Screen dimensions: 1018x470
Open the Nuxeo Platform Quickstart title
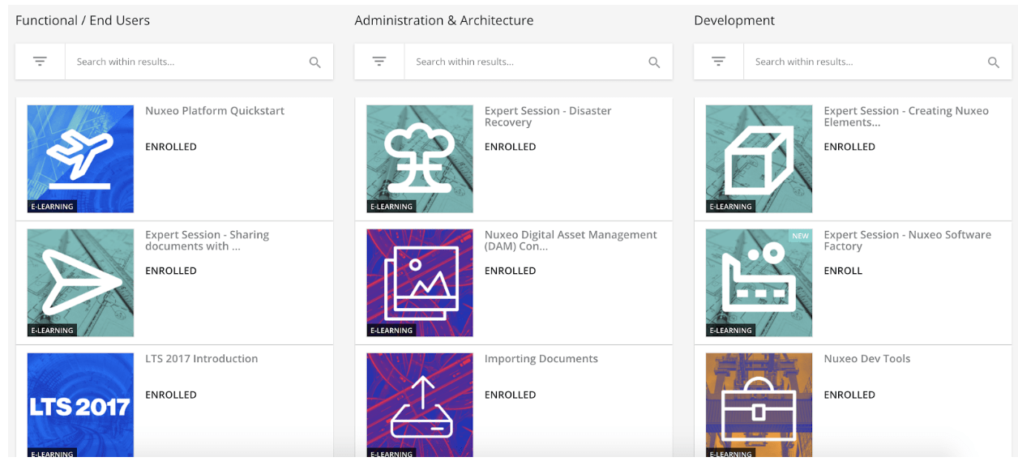[x=215, y=111]
